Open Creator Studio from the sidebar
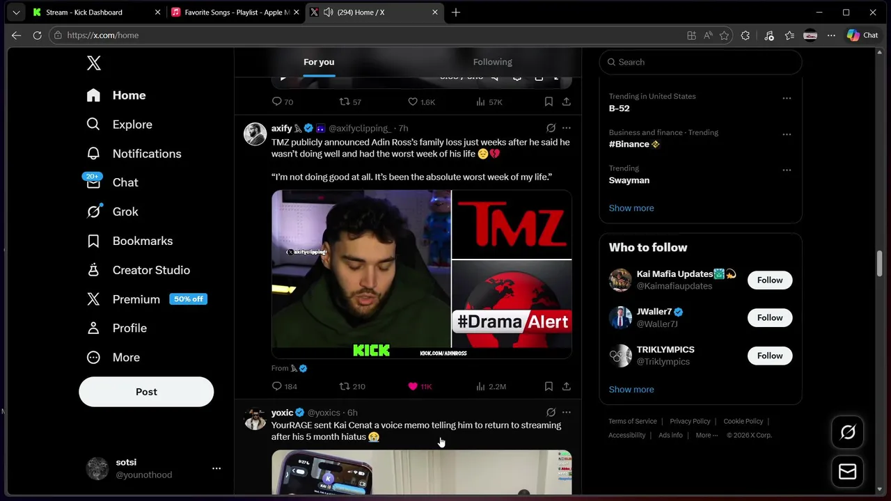The width and height of the screenshot is (891, 501). click(138, 270)
